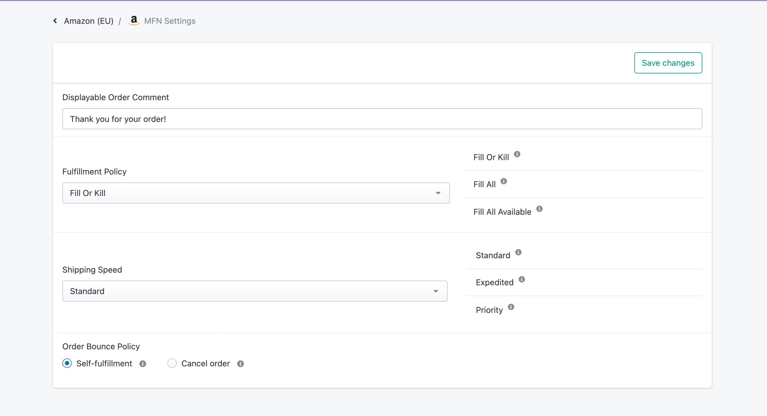The width and height of the screenshot is (767, 416).
Task: Show info for Expedited shipping speed
Action: click(x=522, y=279)
